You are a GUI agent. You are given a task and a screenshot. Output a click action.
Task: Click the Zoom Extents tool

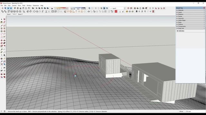tap(2, 64)
